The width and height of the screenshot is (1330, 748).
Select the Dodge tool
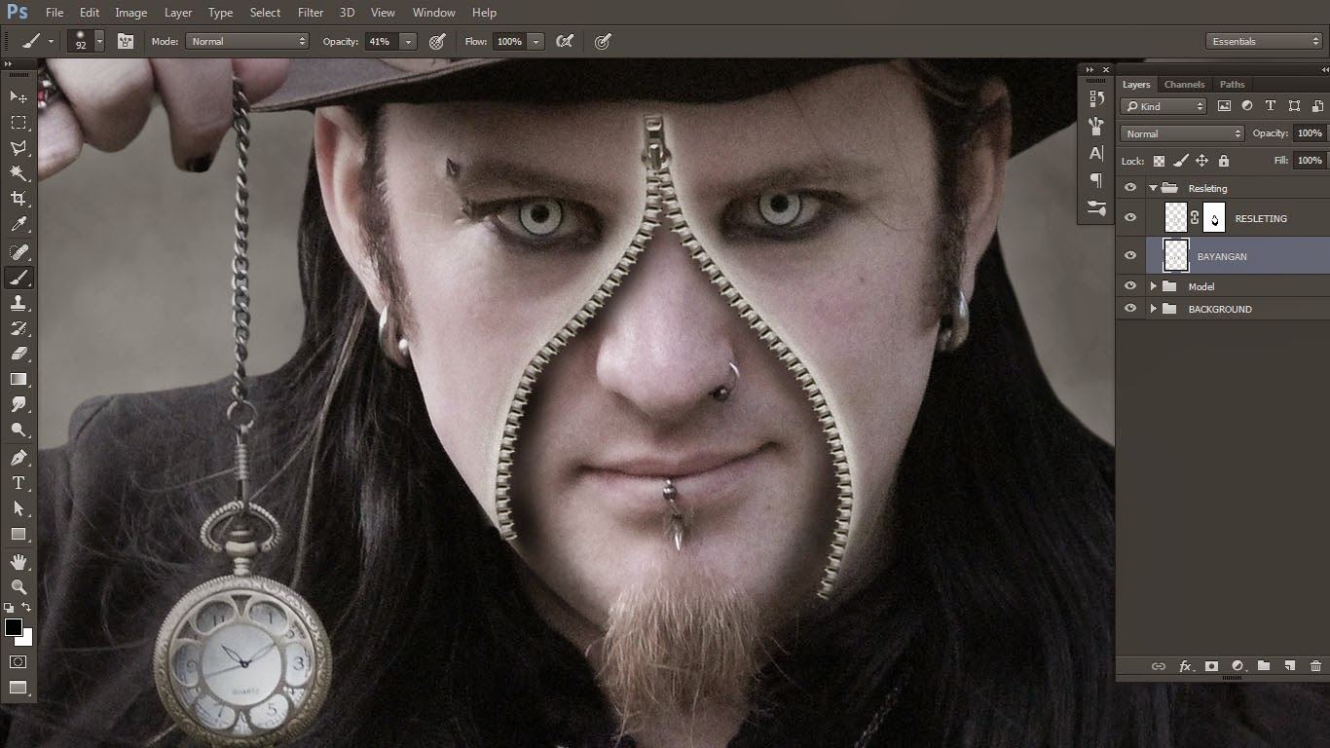18,430
